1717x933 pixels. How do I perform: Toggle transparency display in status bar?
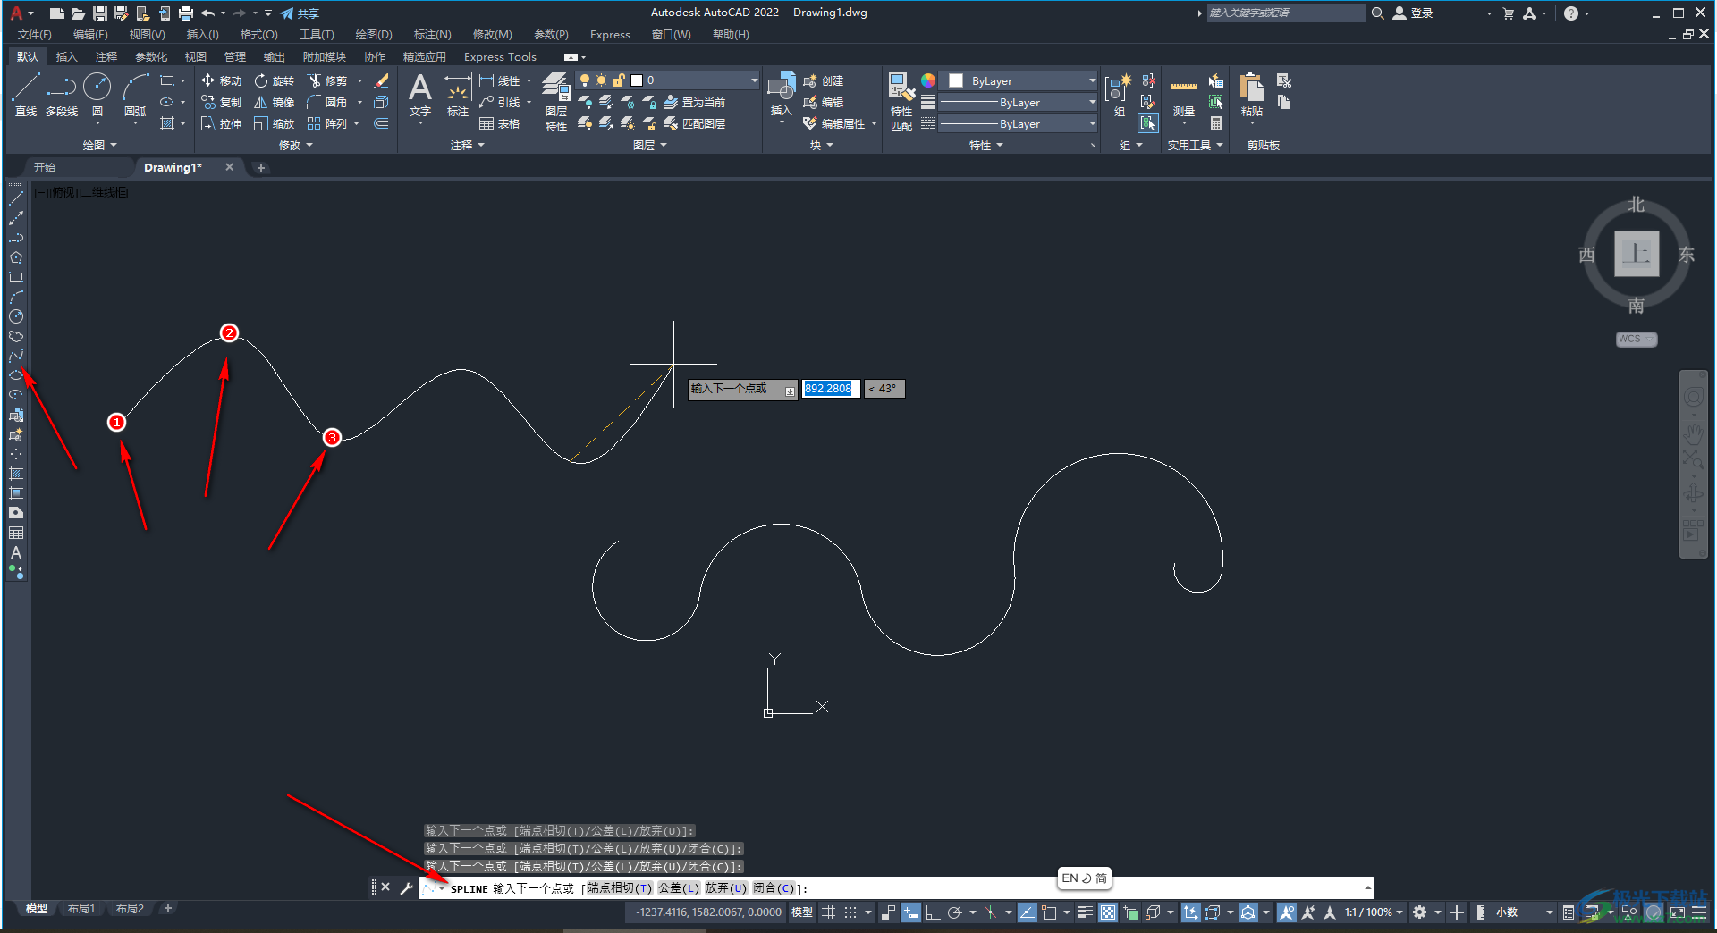[x=1108, y=912]
